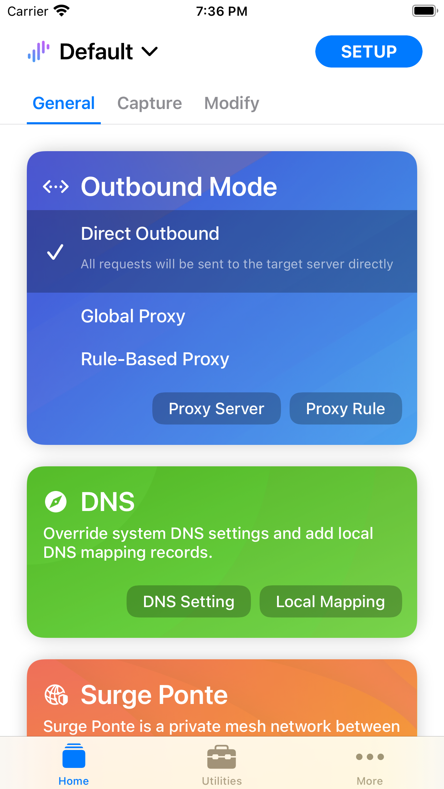Select Global Proxy mode
The image size is (444, 789).
[x=222, y=316]
